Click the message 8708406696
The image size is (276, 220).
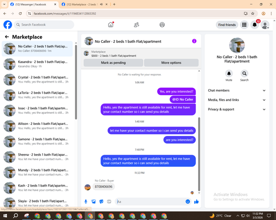104,186
